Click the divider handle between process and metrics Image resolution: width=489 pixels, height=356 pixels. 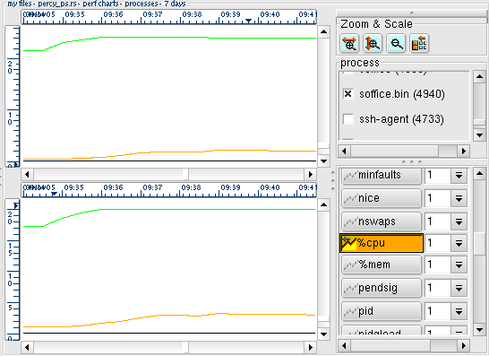point(412,162)
